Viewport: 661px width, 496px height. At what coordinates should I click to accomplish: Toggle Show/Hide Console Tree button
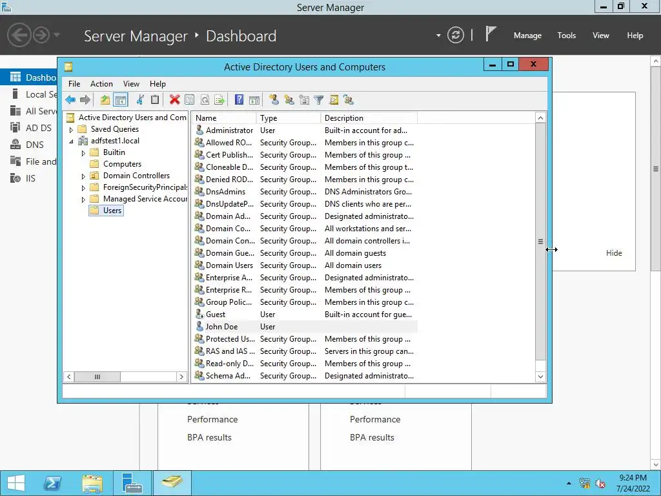point(121,100)
